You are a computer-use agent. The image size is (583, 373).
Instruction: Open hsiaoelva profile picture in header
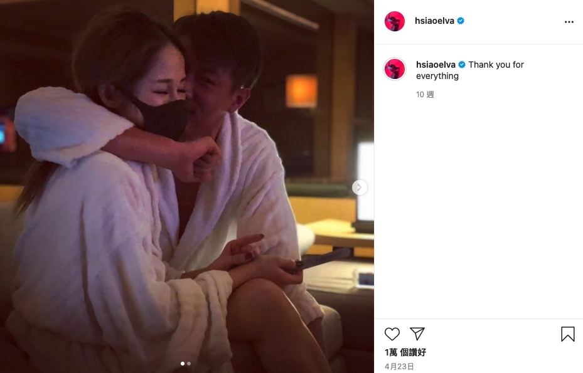click(x=395, y=21)
